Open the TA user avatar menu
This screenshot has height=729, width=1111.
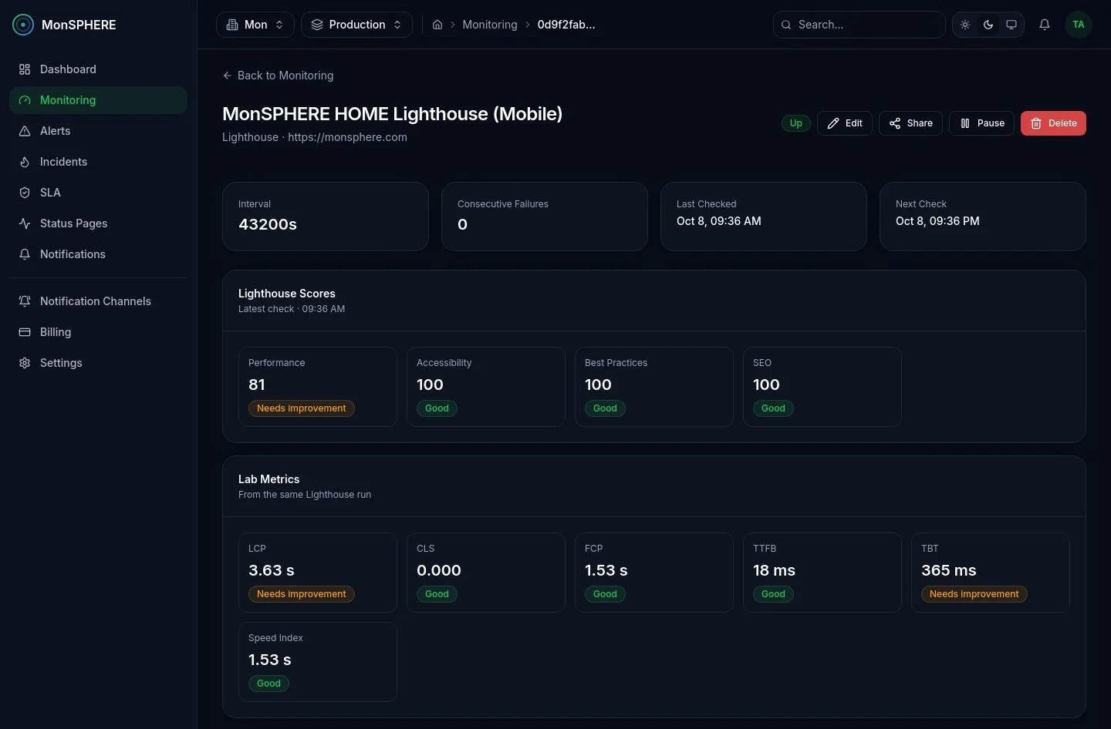pos(1079,25)
